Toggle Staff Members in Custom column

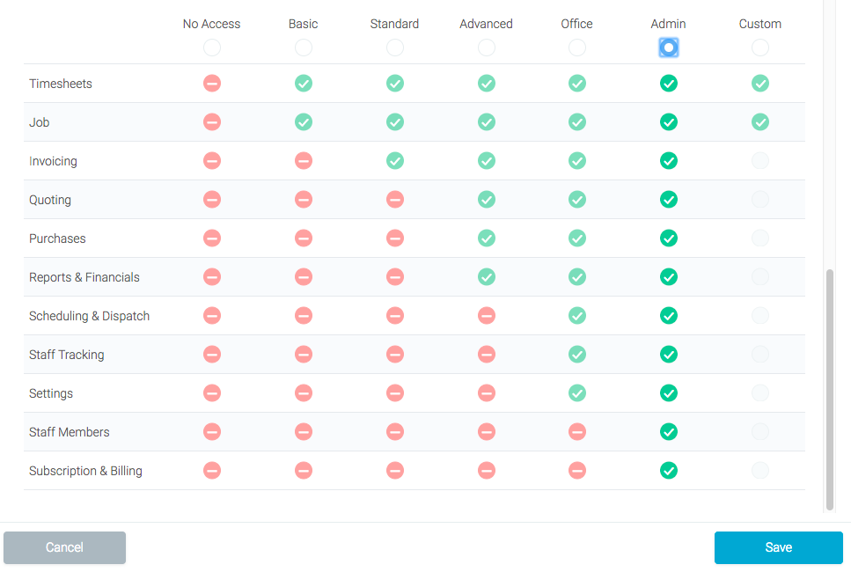(x=759, y=431)
